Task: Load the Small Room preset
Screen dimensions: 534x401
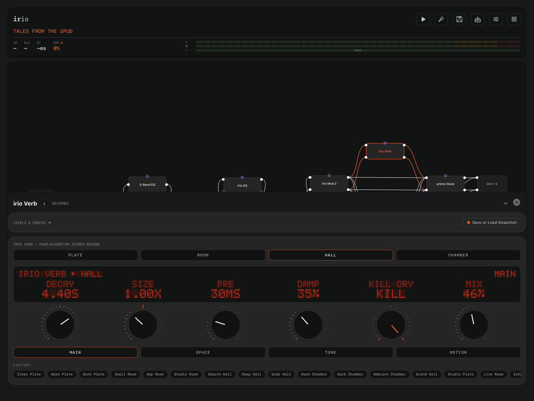Action: [x=125, y=374]
